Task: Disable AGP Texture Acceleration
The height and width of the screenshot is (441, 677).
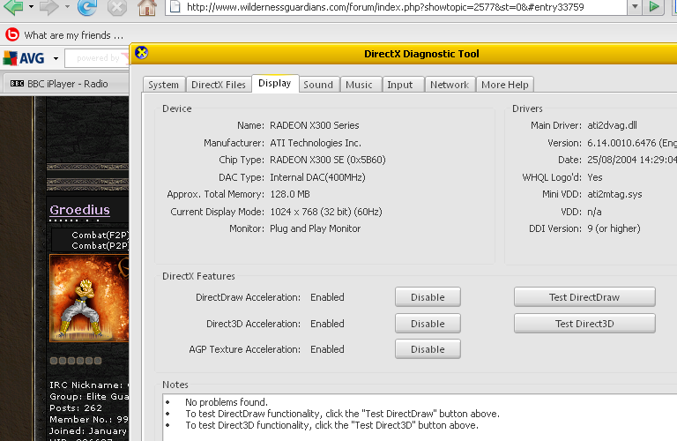Action: [428, 349]
